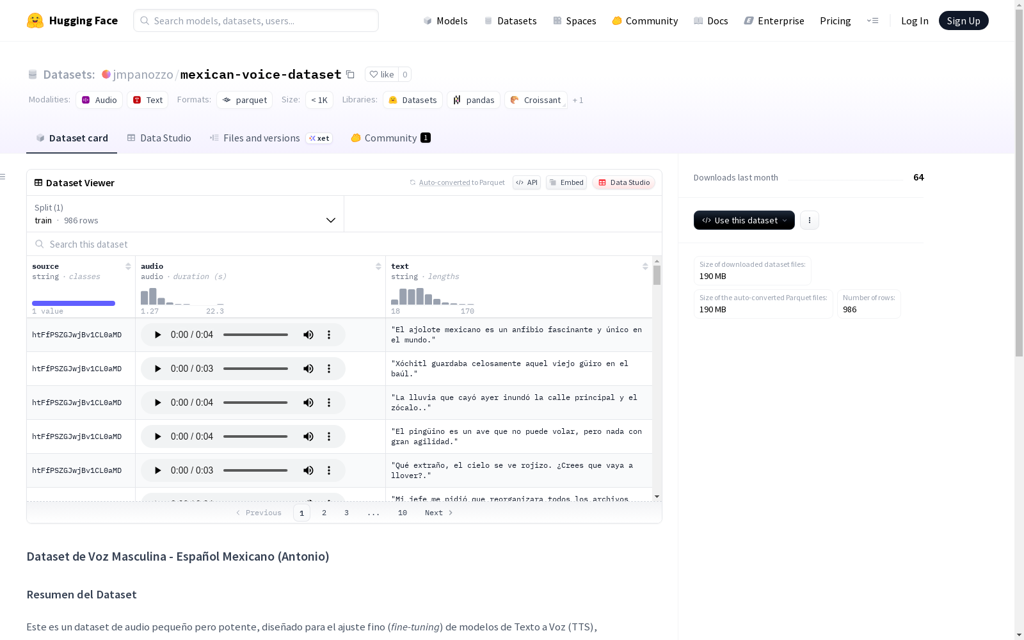
Task: Seek in the ajolote row audio slider
Action: tap(255, 335)
